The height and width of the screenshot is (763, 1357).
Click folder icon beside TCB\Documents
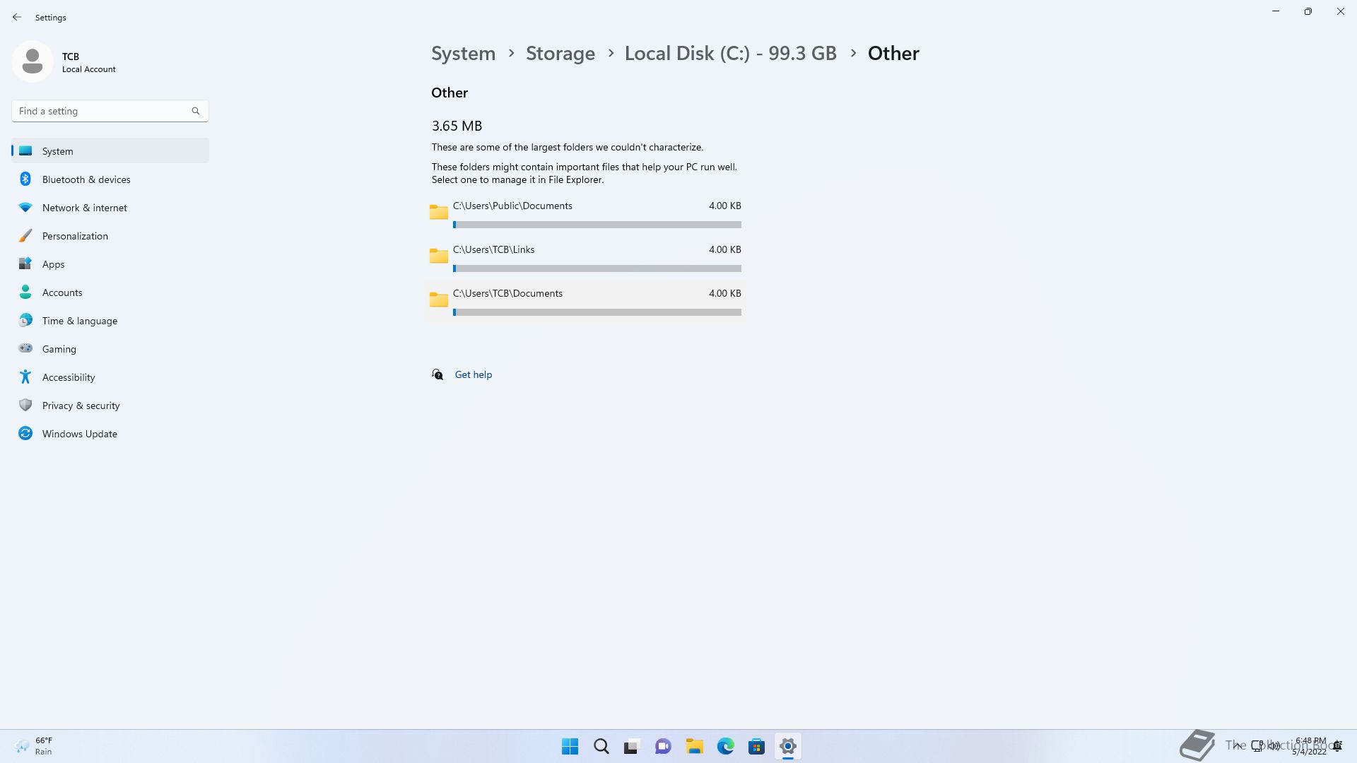(439, 300)
